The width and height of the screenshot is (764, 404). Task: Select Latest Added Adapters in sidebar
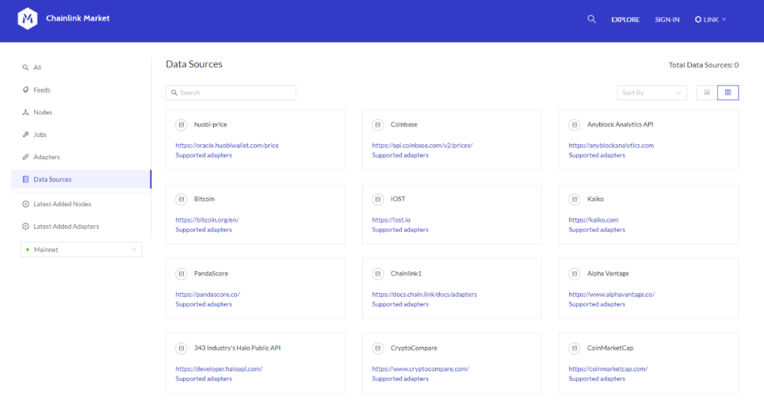pos(66,227)
